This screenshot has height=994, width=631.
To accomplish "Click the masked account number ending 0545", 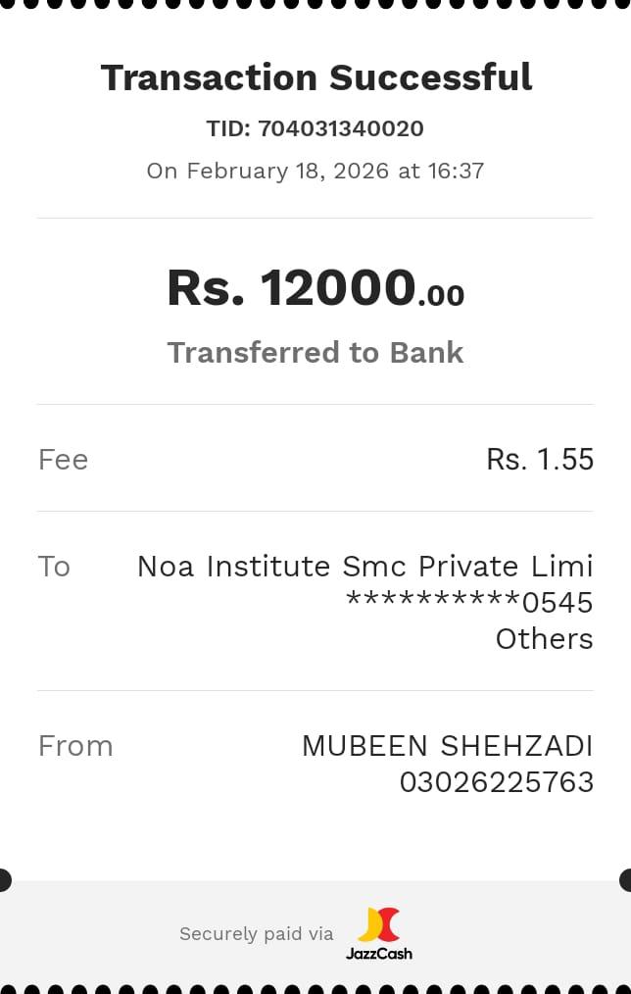I will (469, 602).
